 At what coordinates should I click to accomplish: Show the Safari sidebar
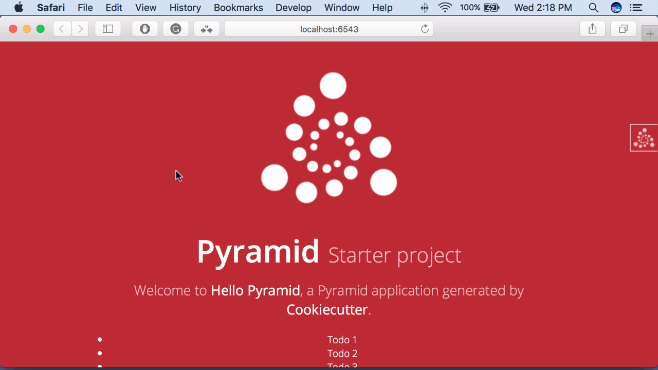click(108, 29)
